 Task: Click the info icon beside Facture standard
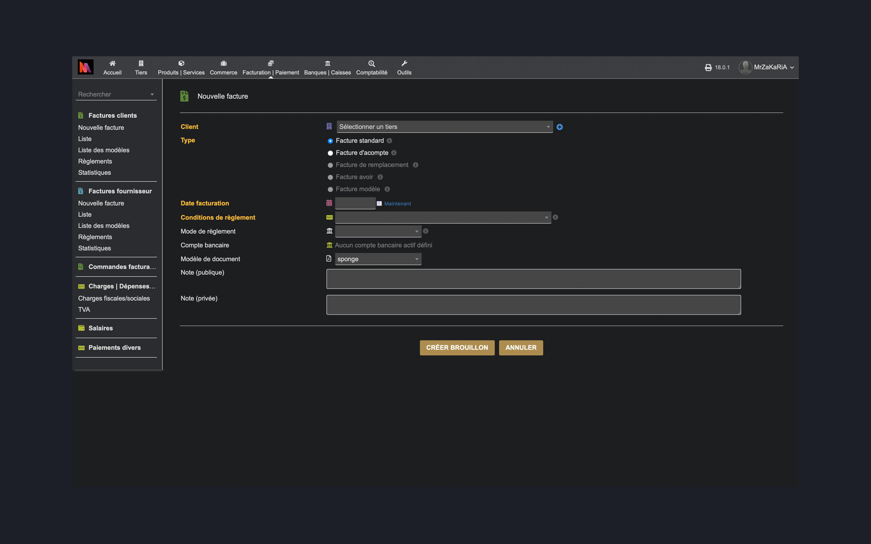389,141
